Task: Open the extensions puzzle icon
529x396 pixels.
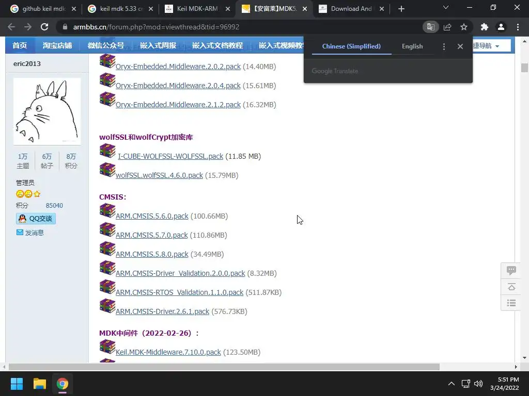Action: coord(485,27)
